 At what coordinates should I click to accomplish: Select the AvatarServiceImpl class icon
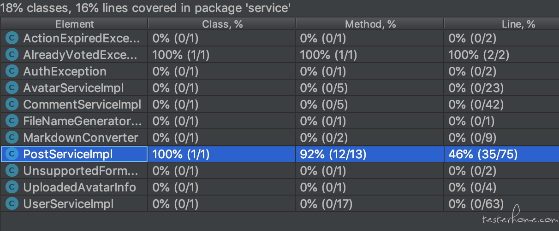pos(12,88)
